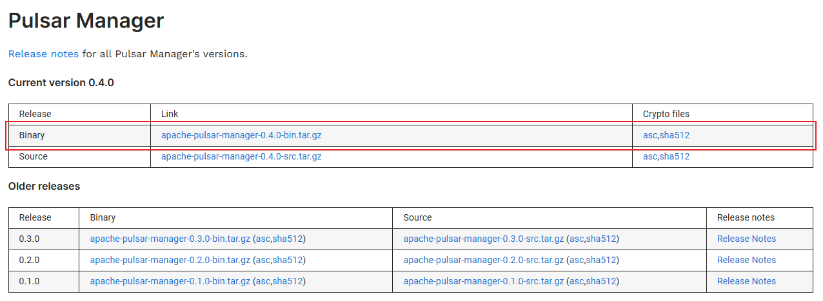Image resolution: width=823 pixels, height=301 pixels.
Task: Open sha512 link for 0.3.0 source
Action: tap(601, 239)
